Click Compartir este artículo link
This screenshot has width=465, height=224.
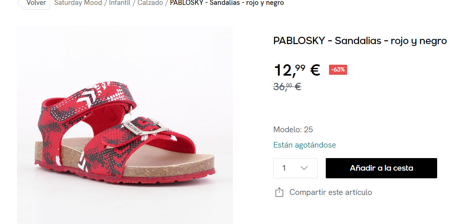[331, 192]
